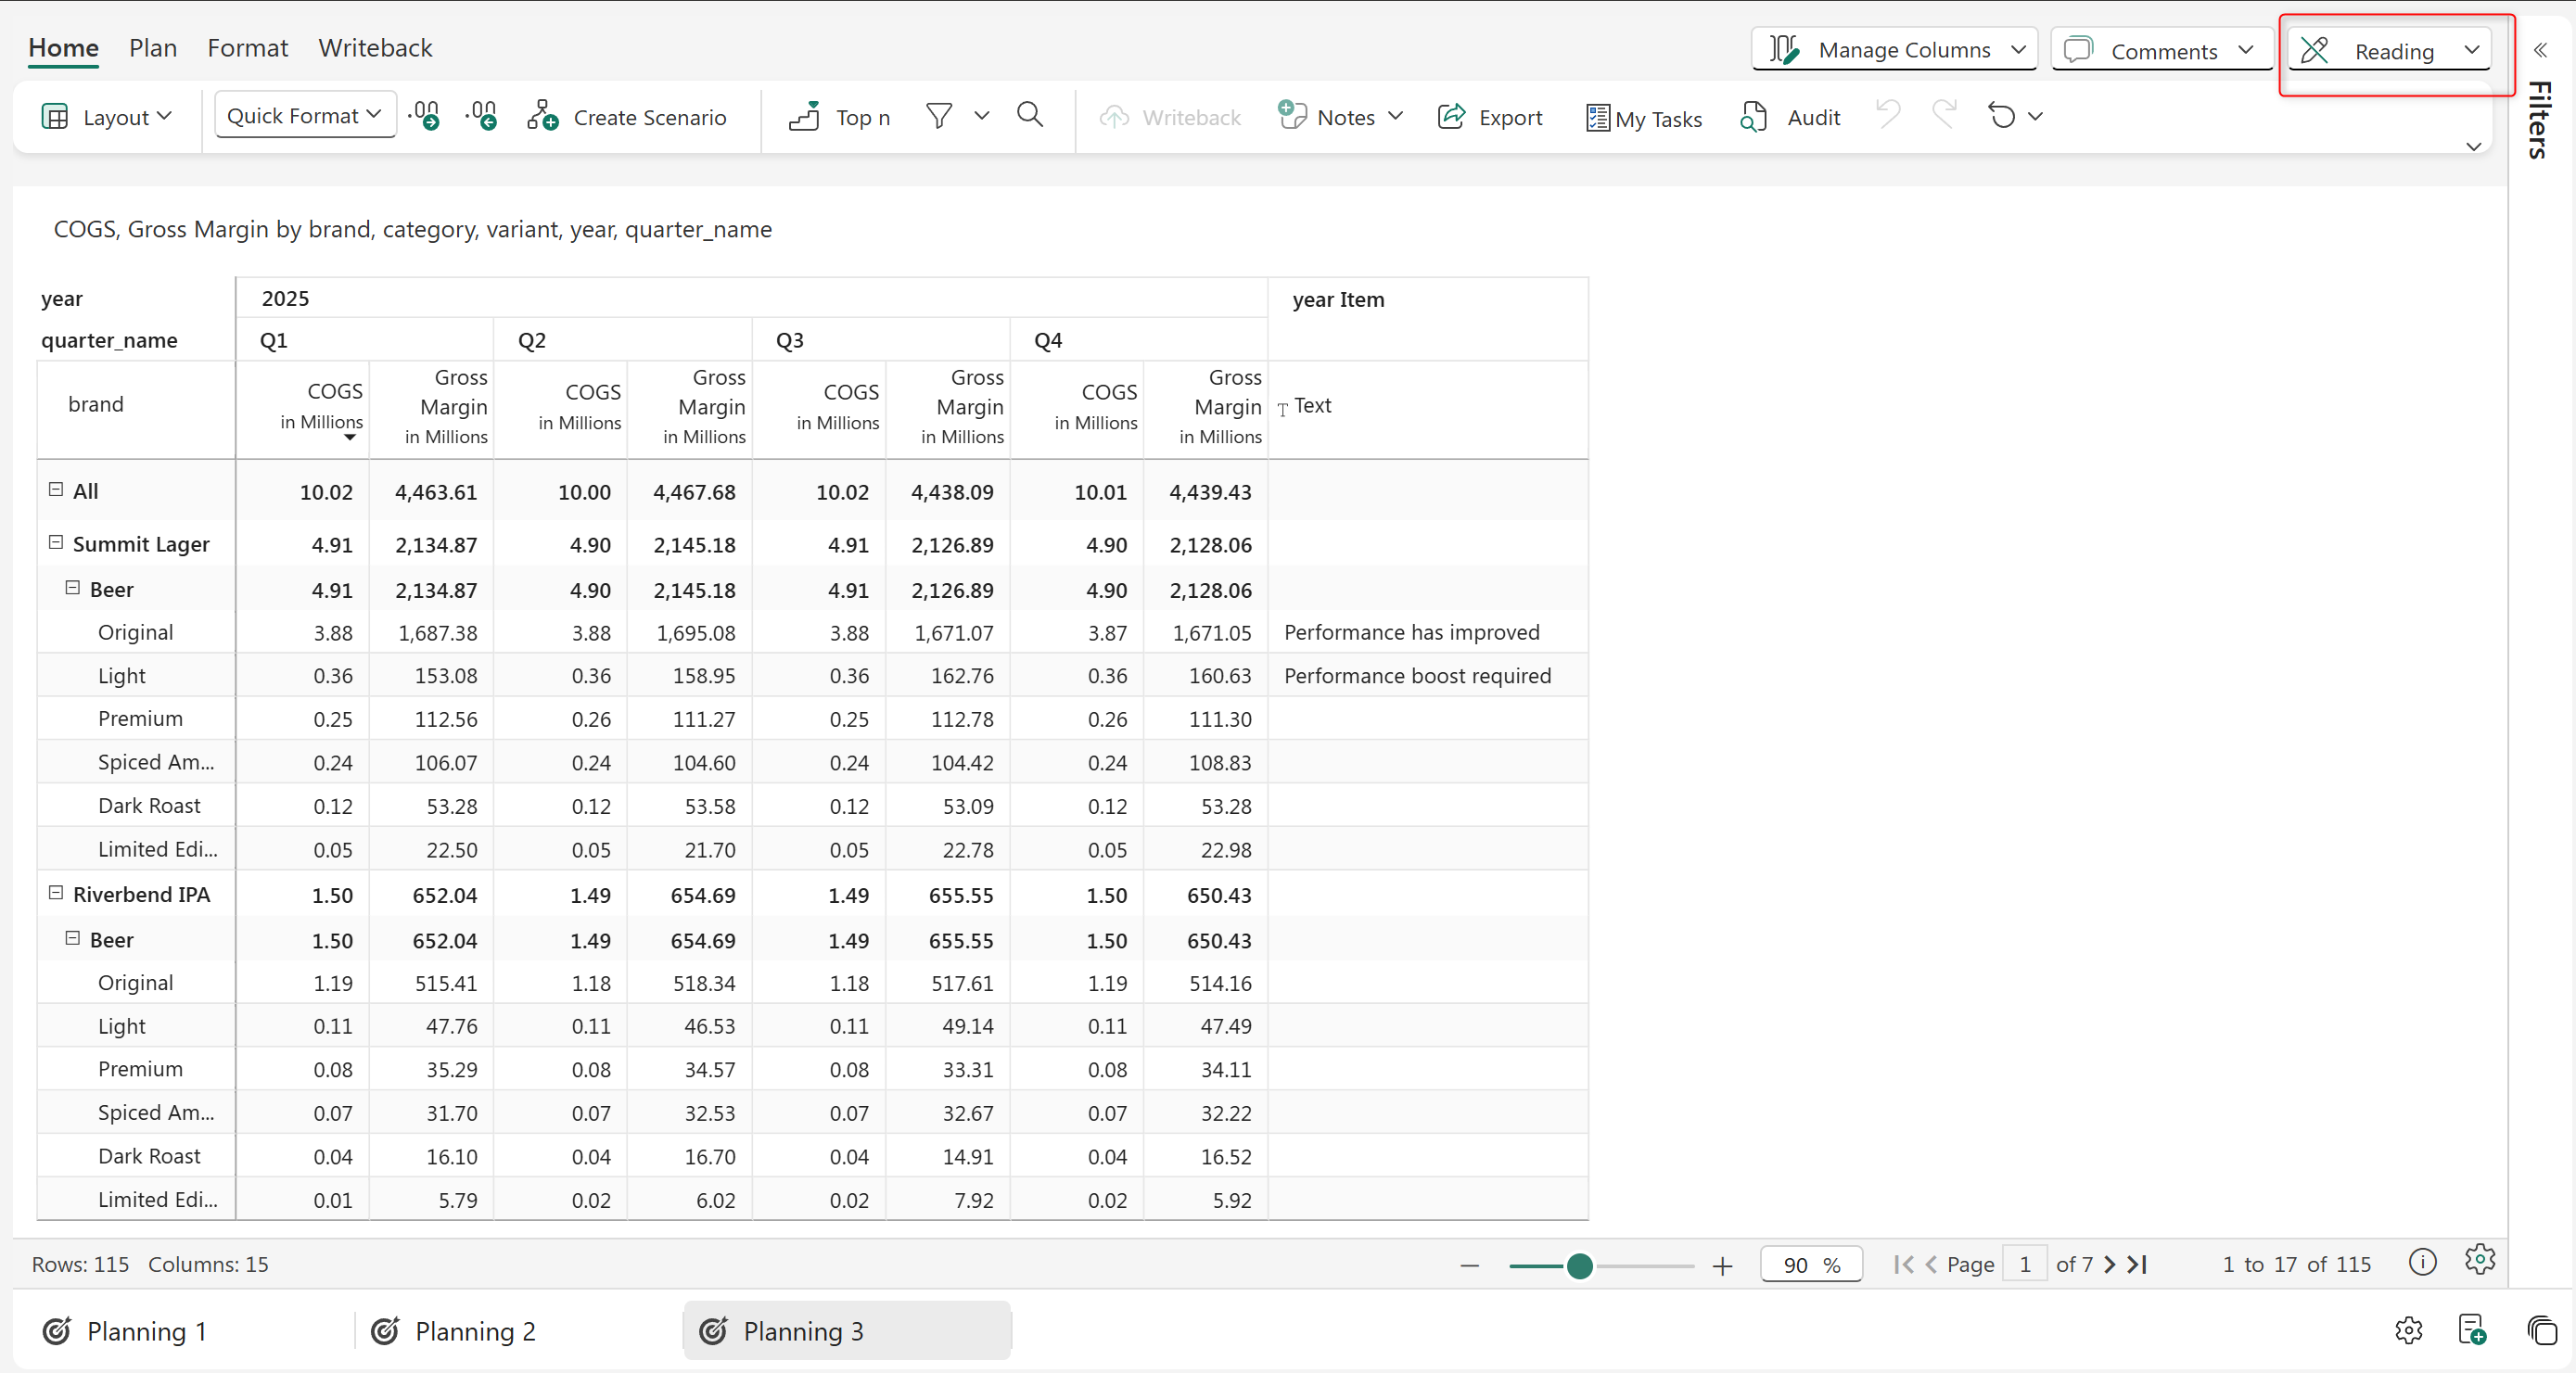This screenshot has width=2576, height=1373.
Task: Collapse the All row
Action: coord(56,490)
